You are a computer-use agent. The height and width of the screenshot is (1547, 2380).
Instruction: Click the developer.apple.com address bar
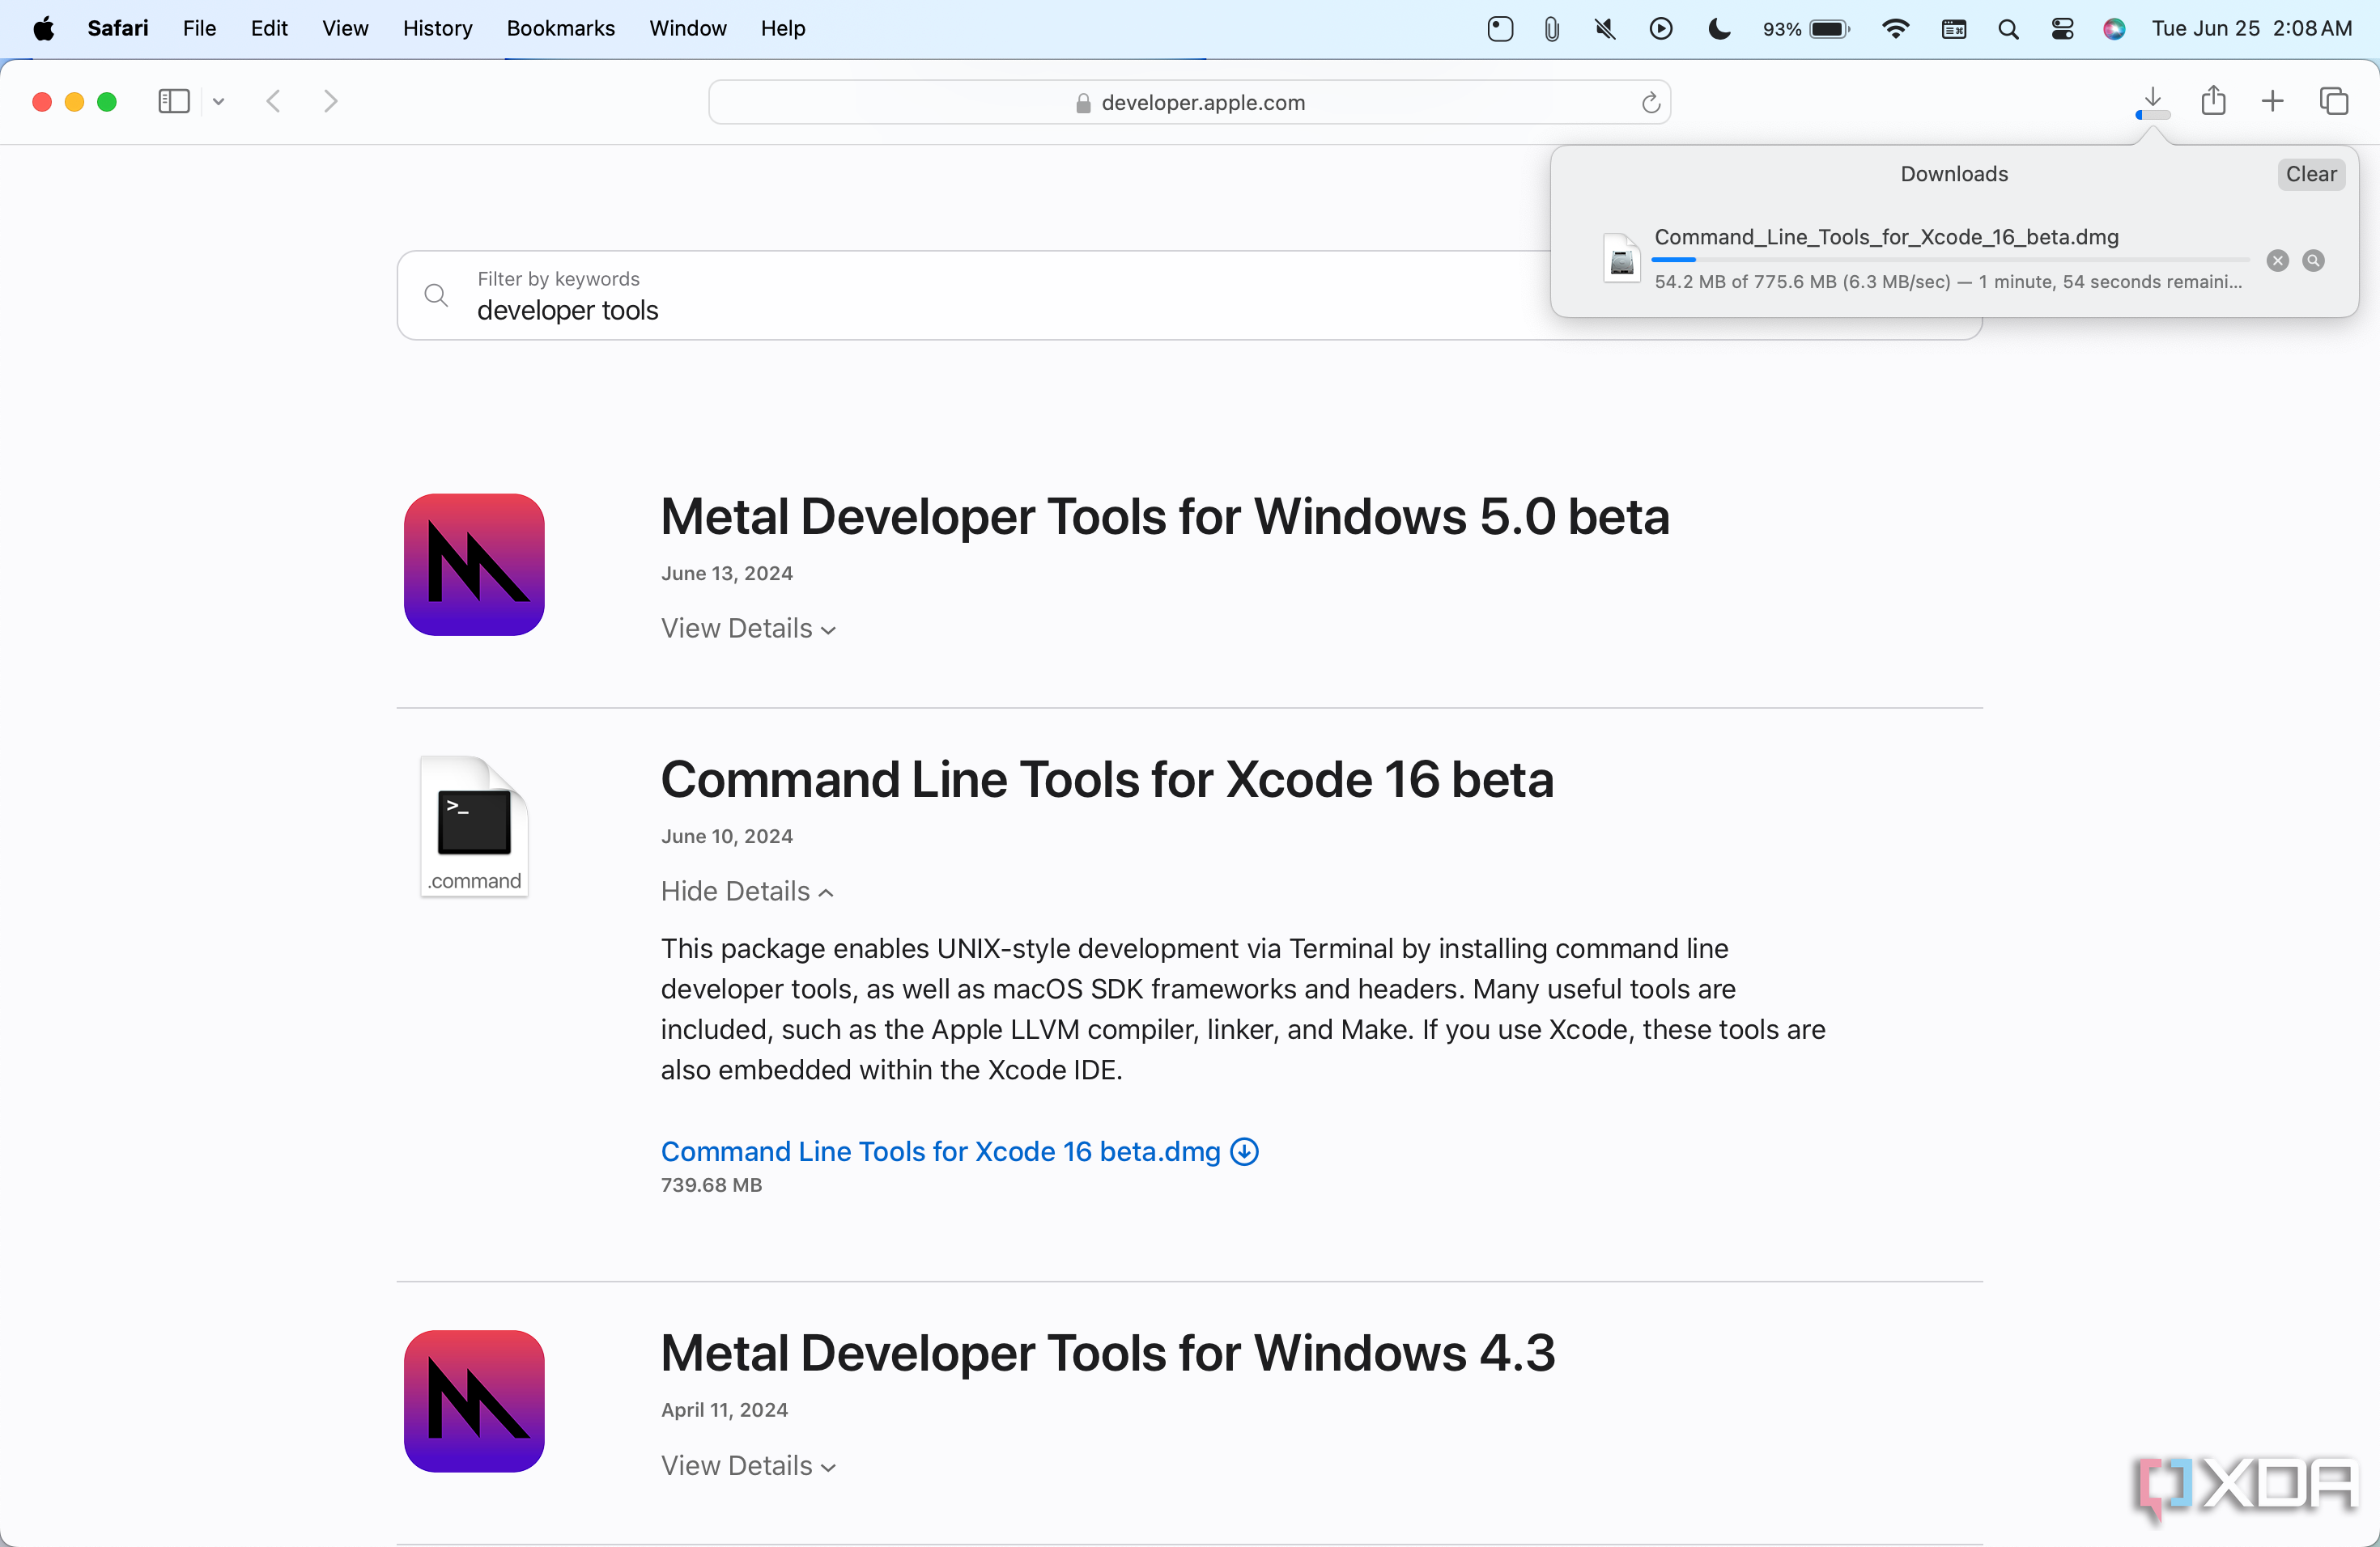click(1189, 102)
